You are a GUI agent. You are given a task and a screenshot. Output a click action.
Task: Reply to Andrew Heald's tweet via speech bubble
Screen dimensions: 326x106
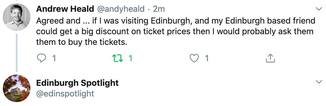tap(41, 58)
